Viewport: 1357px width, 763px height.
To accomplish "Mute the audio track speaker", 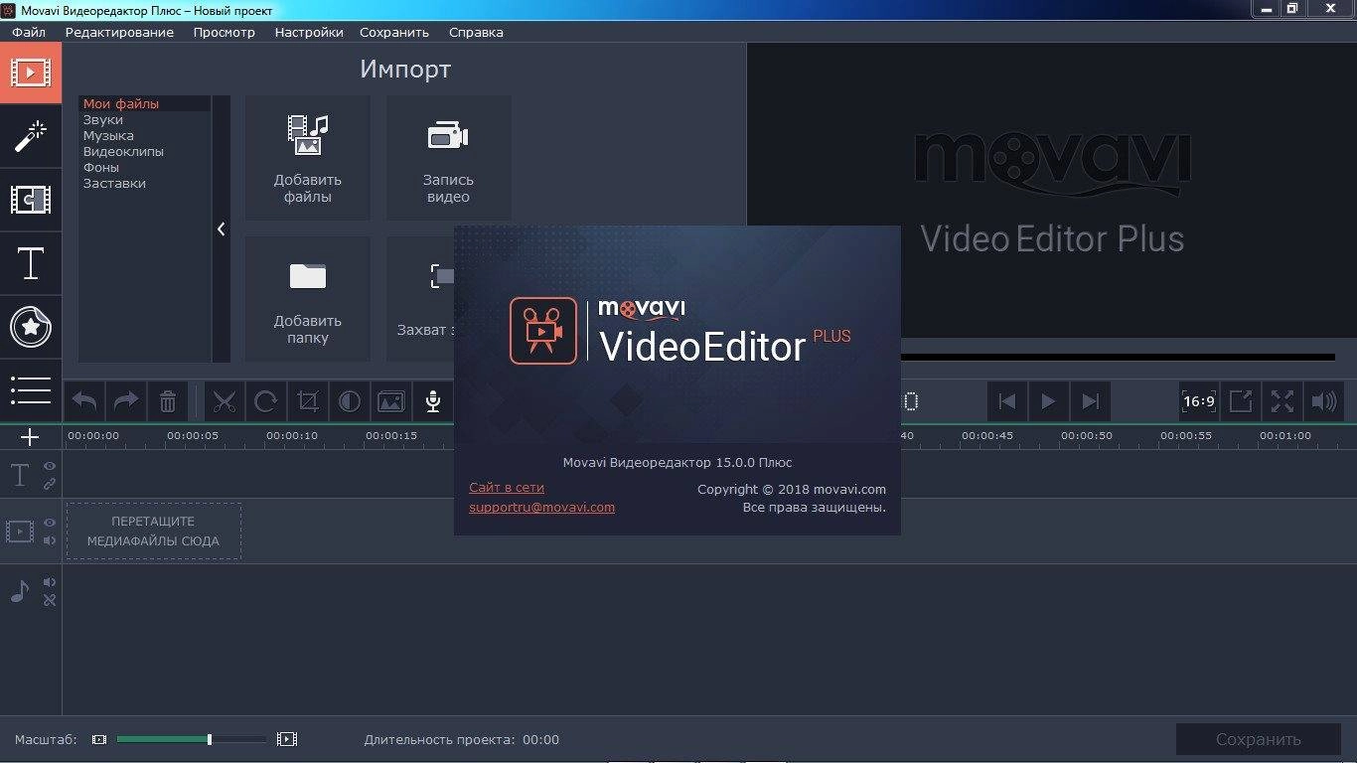I will click(x=49, y=582).
